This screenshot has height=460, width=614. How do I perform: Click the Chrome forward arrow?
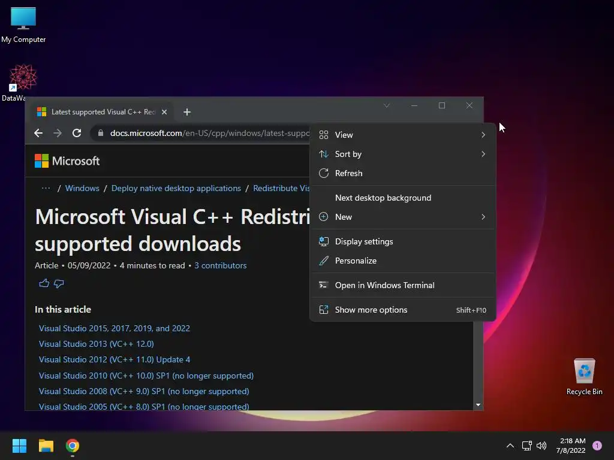(x=58, y=133)
